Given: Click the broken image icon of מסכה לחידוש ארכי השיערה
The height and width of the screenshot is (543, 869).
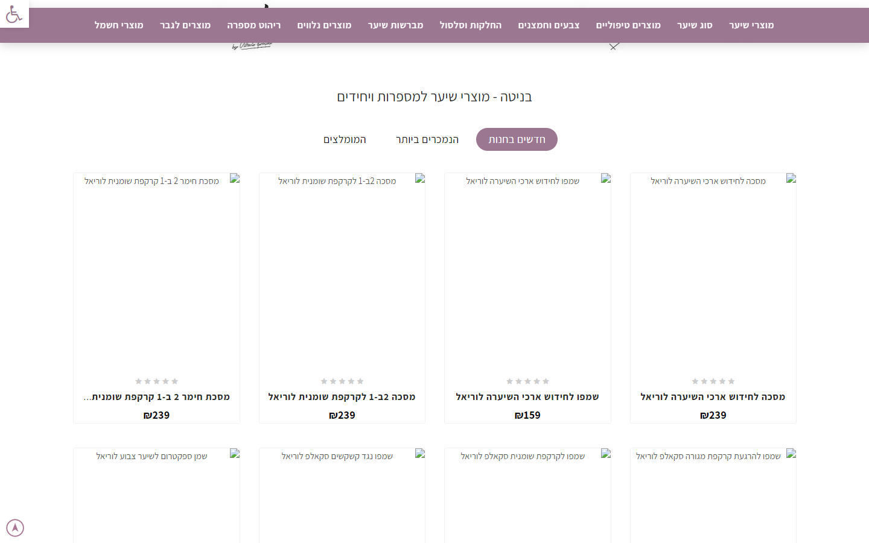Looking at the screenshot, I should click(791, 179).
